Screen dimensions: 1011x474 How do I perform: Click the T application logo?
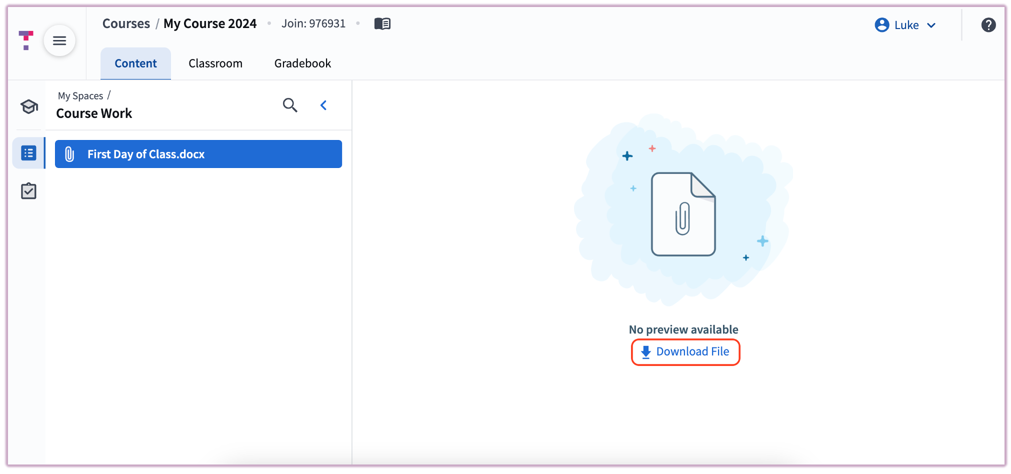[x=25, y=40]
